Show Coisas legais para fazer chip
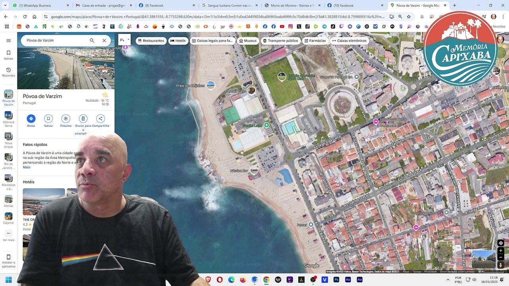 click(212, 41)
